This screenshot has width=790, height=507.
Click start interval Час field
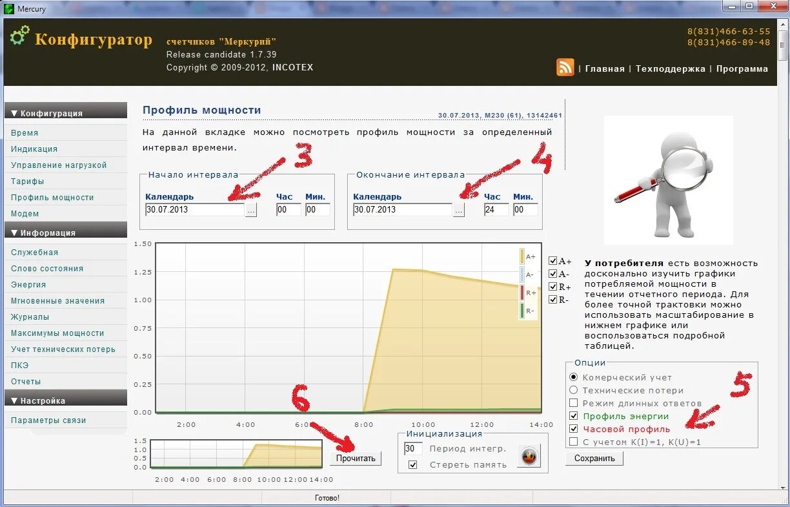(x=289, y=210)
